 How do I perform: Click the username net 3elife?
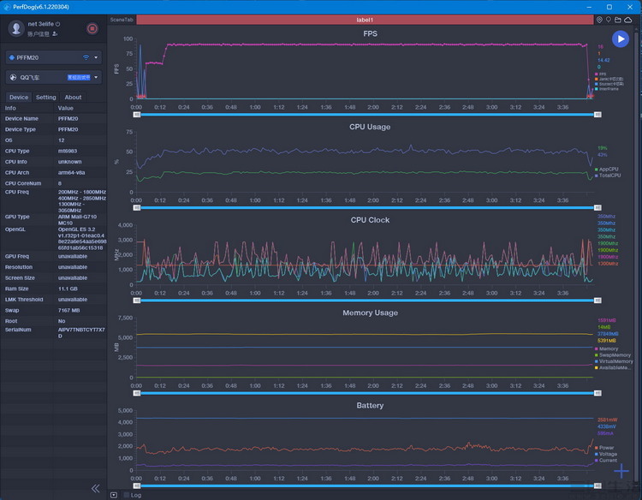pyautogui.click(x=40, y=24)
